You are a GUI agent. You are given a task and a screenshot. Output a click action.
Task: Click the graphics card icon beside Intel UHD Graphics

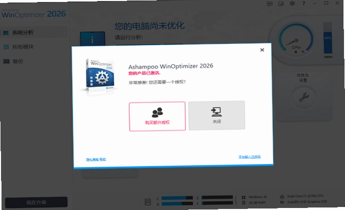tap(282, 202)
